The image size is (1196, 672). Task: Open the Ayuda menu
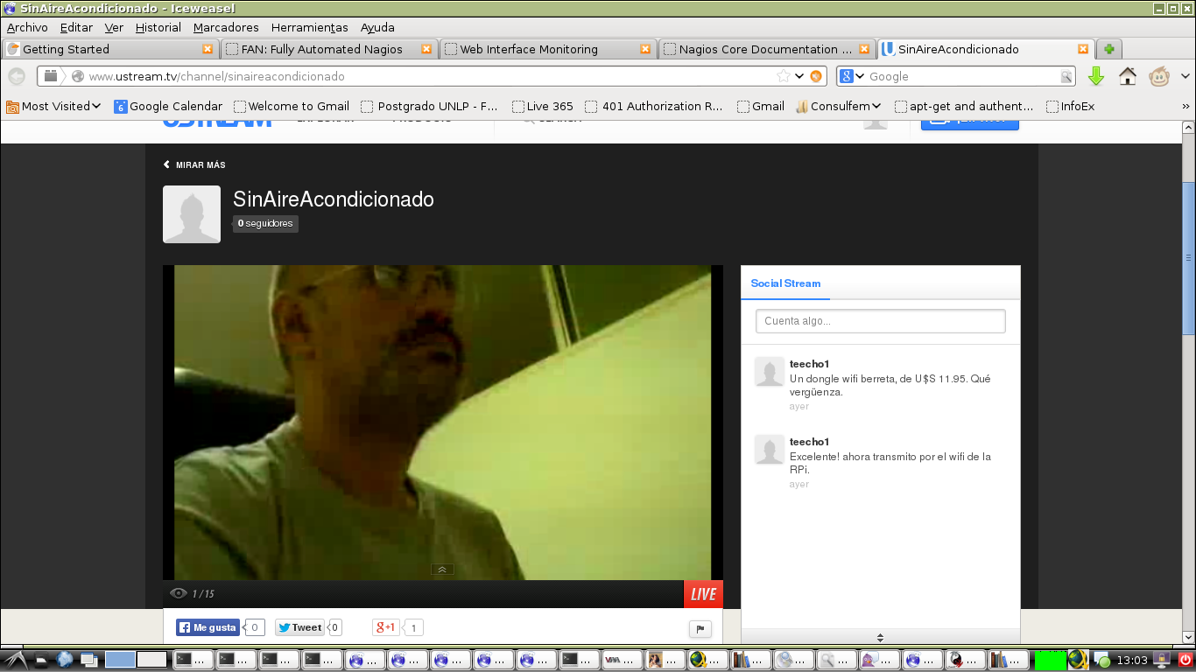pos(377,27)
